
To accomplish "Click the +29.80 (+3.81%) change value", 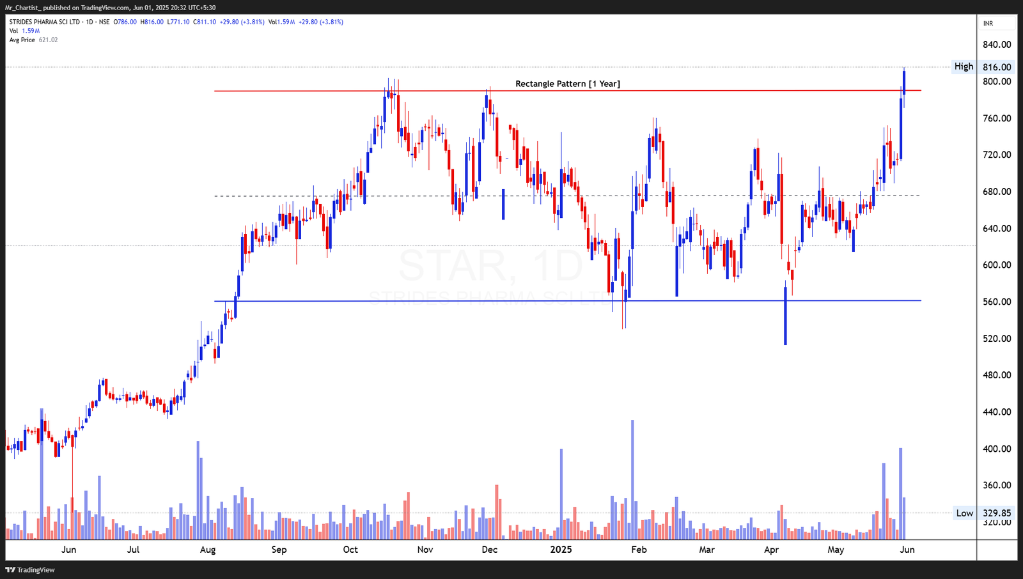I will 243,21.
